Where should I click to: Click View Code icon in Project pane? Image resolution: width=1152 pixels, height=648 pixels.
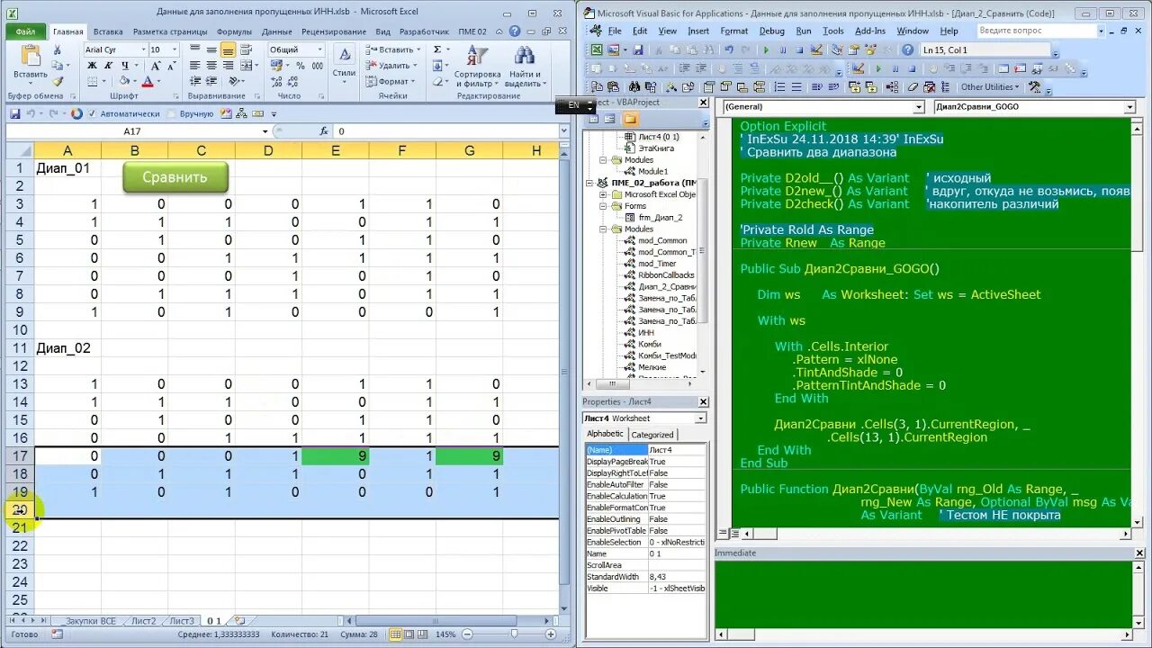pos(593,119)
